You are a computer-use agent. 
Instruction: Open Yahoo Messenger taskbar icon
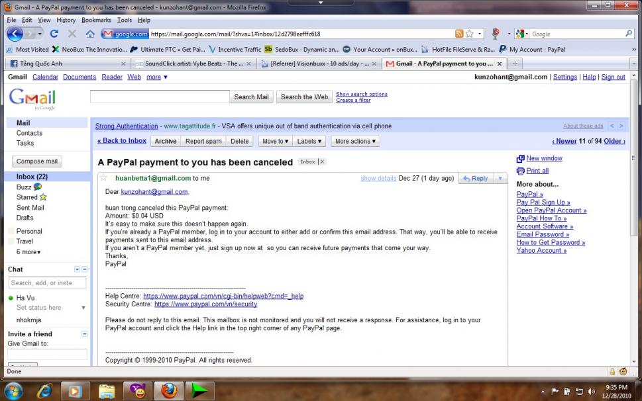click(x=138, y=391)
